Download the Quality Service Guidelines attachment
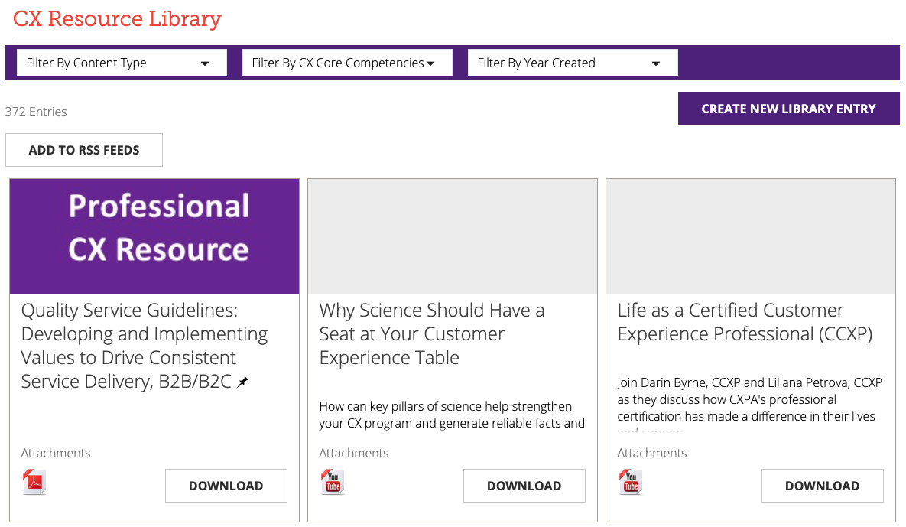Viewport: 906px width, 527px height. 226,486
